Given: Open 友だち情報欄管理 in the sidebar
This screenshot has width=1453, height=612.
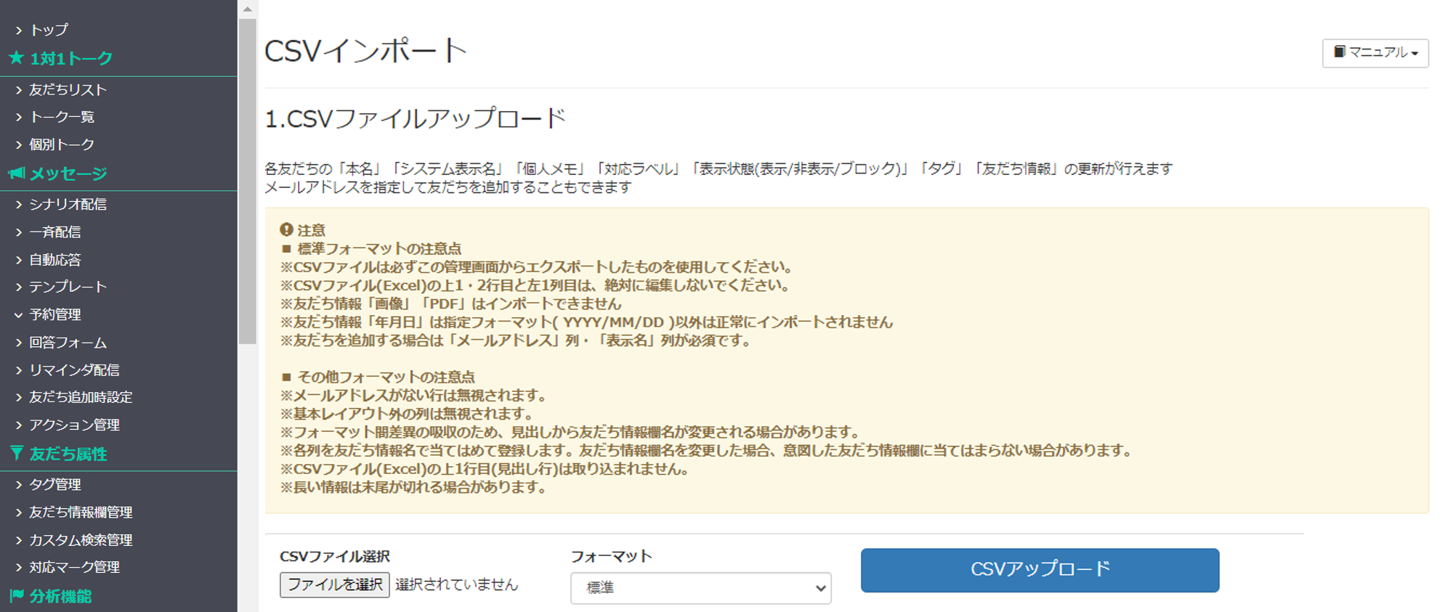Looking at the screenshot, I should coord(81,513).
